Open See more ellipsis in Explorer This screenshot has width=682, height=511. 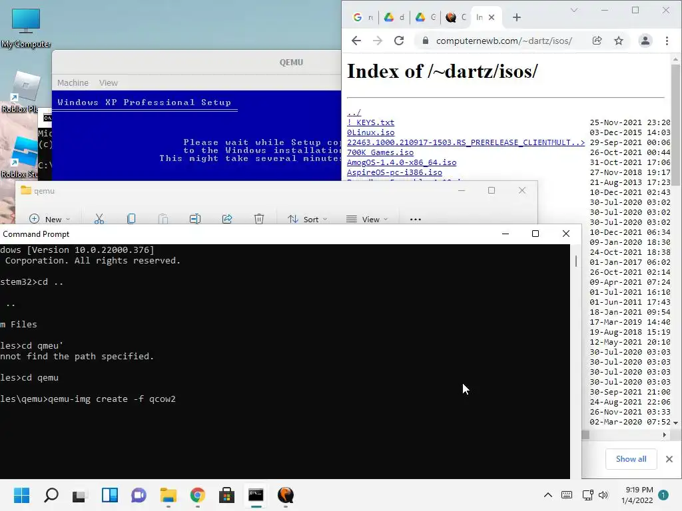(416, 219)
